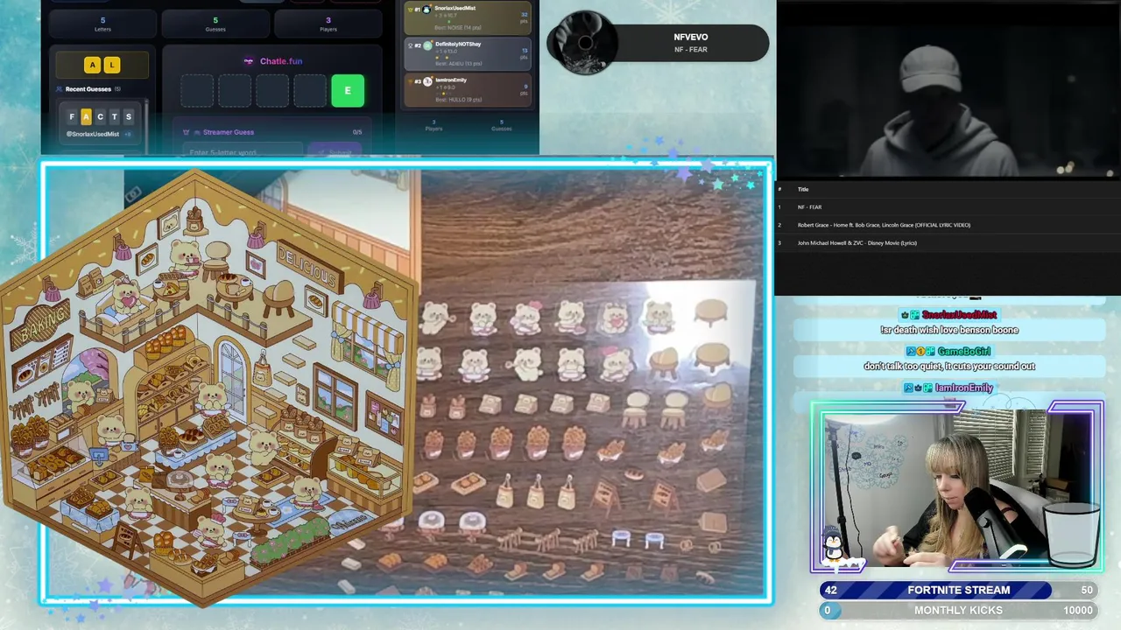Click the Recent Guesses heading

coord(88,89)
